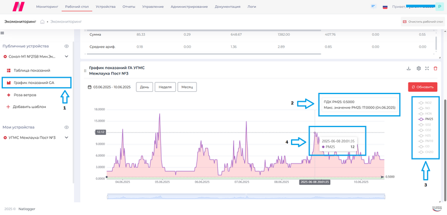
Task: Open the Устройства menu item
Action: pyautogui.click(x=106, y=7)
